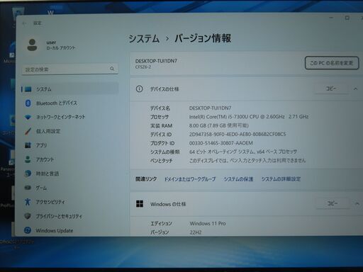Viewport: 363px width, 272px height.
Task: Open Windows Update page
Action: (69, 230)
